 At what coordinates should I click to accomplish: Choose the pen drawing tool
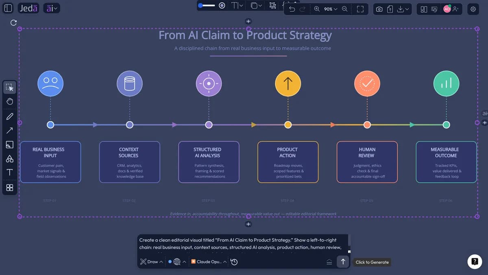[10, 116]
